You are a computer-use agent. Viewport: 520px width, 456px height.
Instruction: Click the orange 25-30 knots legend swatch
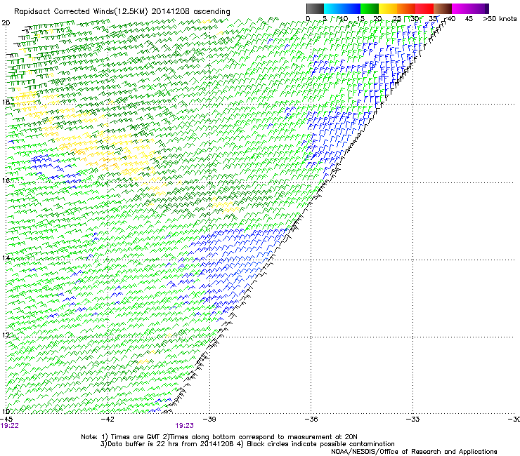point(406,8)
